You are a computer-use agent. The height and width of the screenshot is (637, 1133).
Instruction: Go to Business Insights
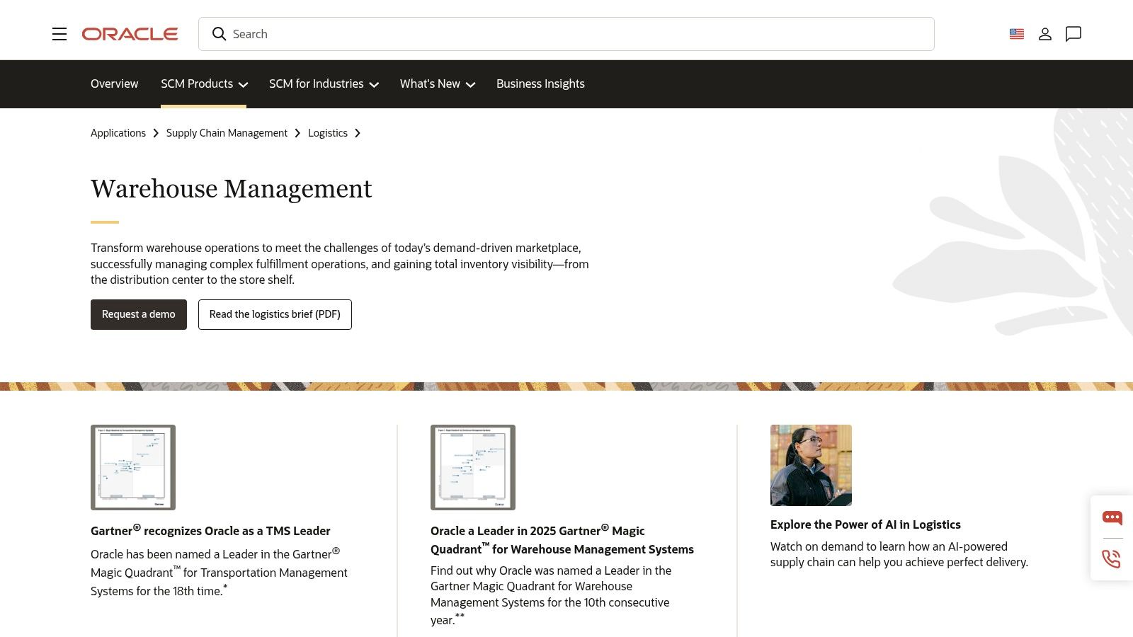click(540, 84)
